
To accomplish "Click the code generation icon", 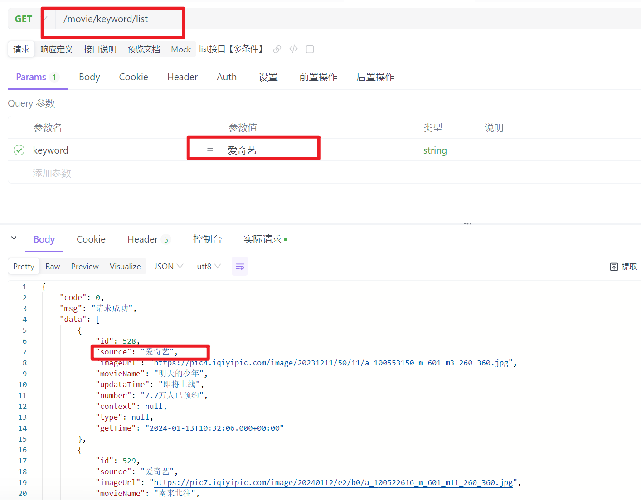I will point(293,49).
